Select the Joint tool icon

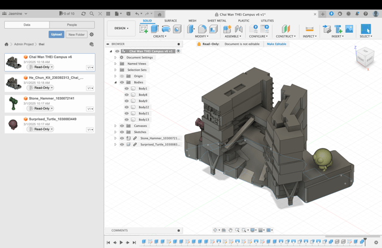239,29
